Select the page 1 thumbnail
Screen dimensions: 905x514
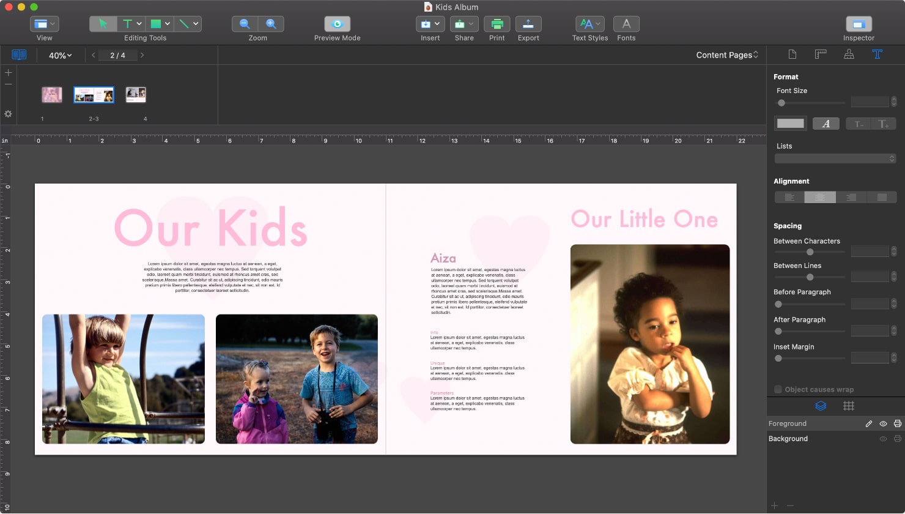[52, 95]
